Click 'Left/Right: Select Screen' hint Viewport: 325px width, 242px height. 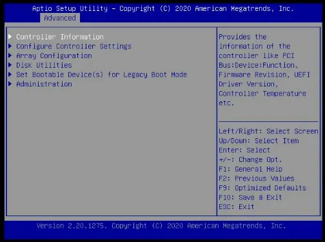pyautogui.click(x=268, y=131)
